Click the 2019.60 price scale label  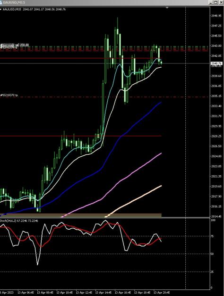216,186
